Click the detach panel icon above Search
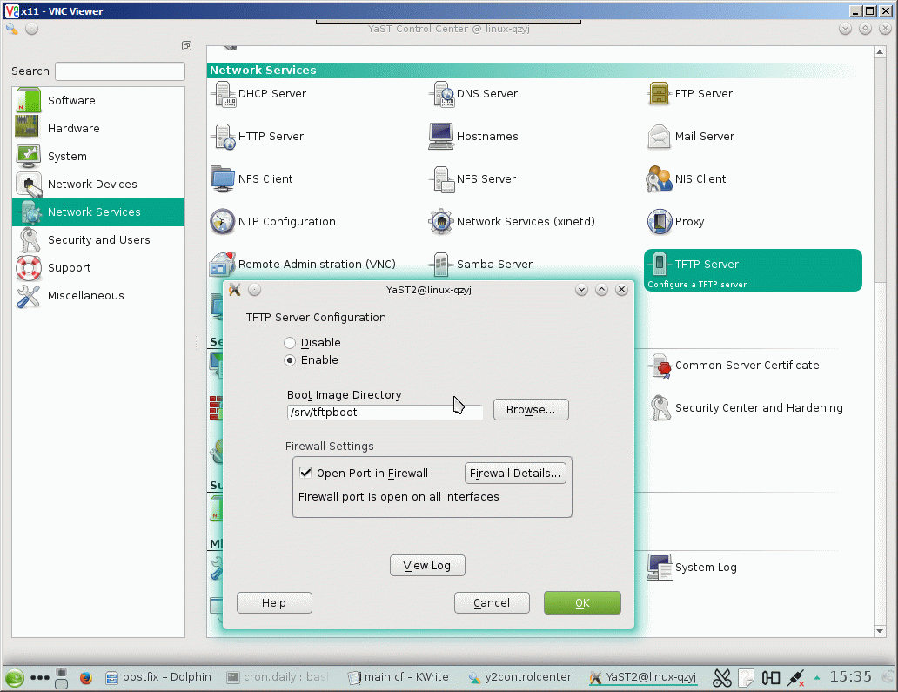The image size is (898, 692). [187, 46]
